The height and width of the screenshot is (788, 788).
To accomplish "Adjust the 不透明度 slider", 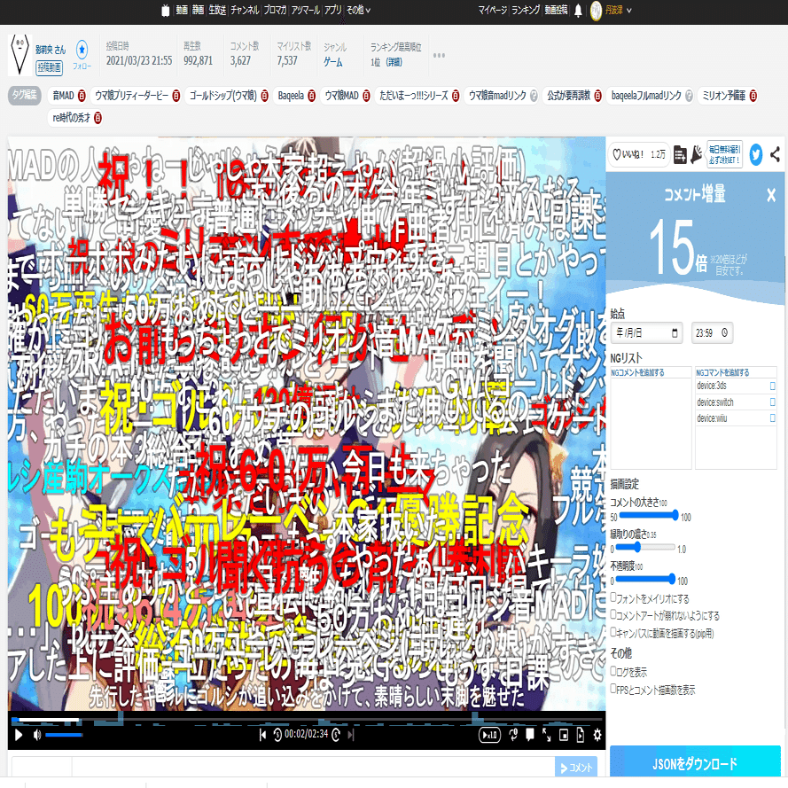I will [x=645, y=579].
